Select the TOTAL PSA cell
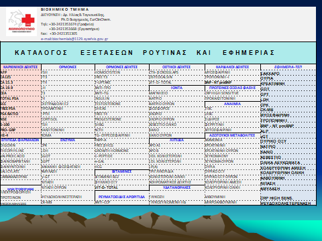This screenshot has height=241, width=322. click(x=9, y=98)
